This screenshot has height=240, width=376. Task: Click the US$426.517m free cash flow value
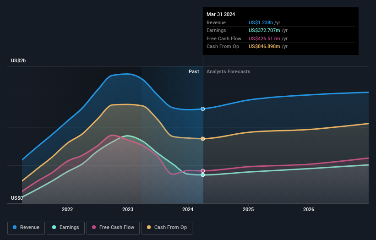264,38
